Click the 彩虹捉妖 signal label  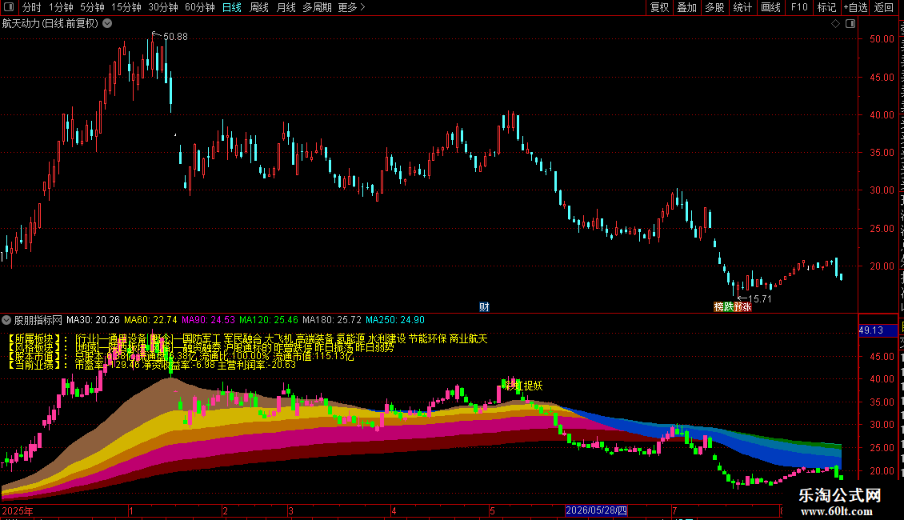click(523, 386)
